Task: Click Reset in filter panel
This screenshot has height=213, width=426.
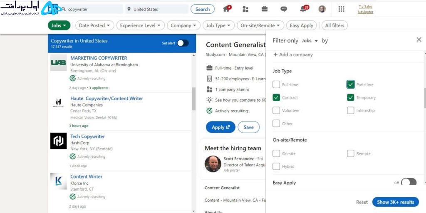Action: click(362, 202)
